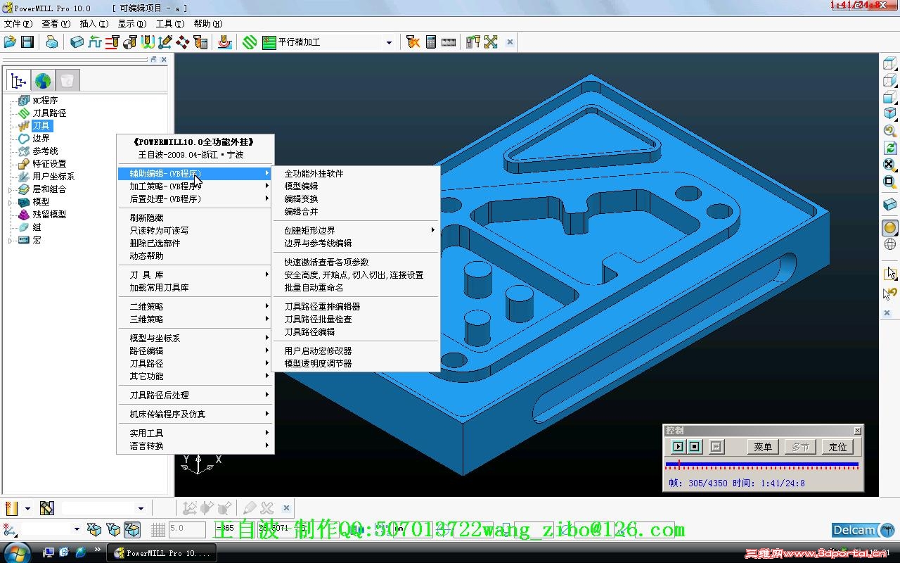Click the toolpath verification icon
The image size is (900, 563).
(x=413, y=42)
